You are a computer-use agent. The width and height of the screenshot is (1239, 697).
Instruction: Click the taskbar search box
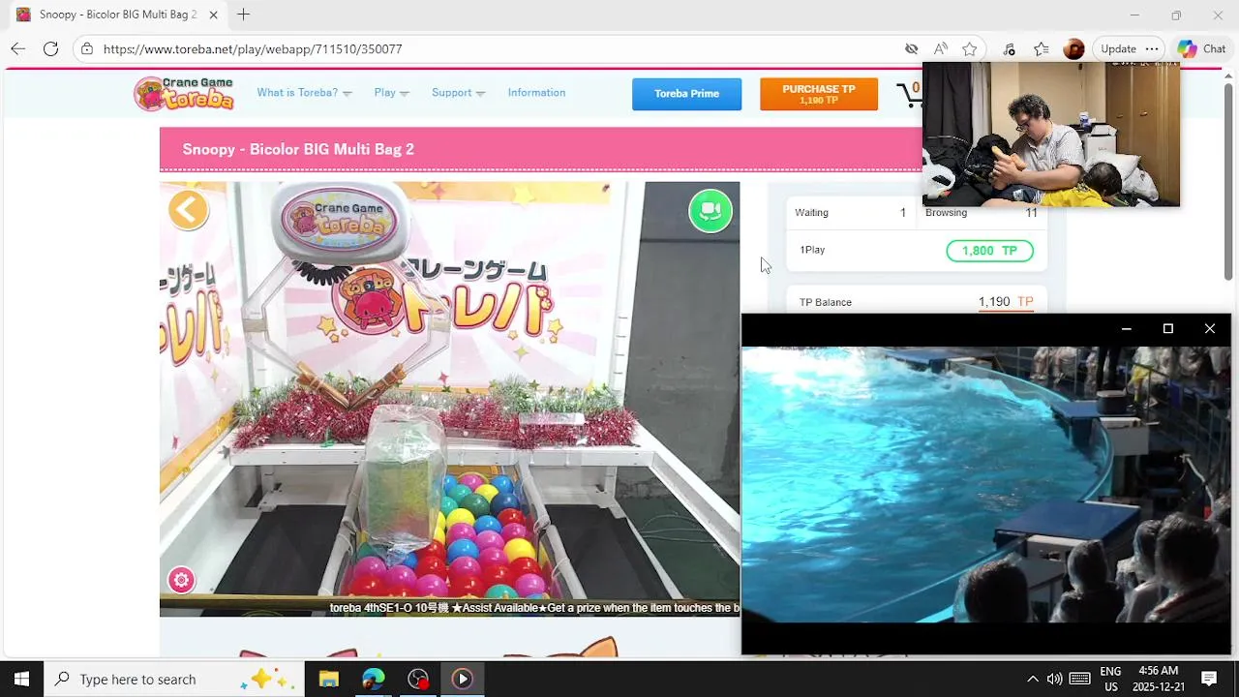[174, 679]
